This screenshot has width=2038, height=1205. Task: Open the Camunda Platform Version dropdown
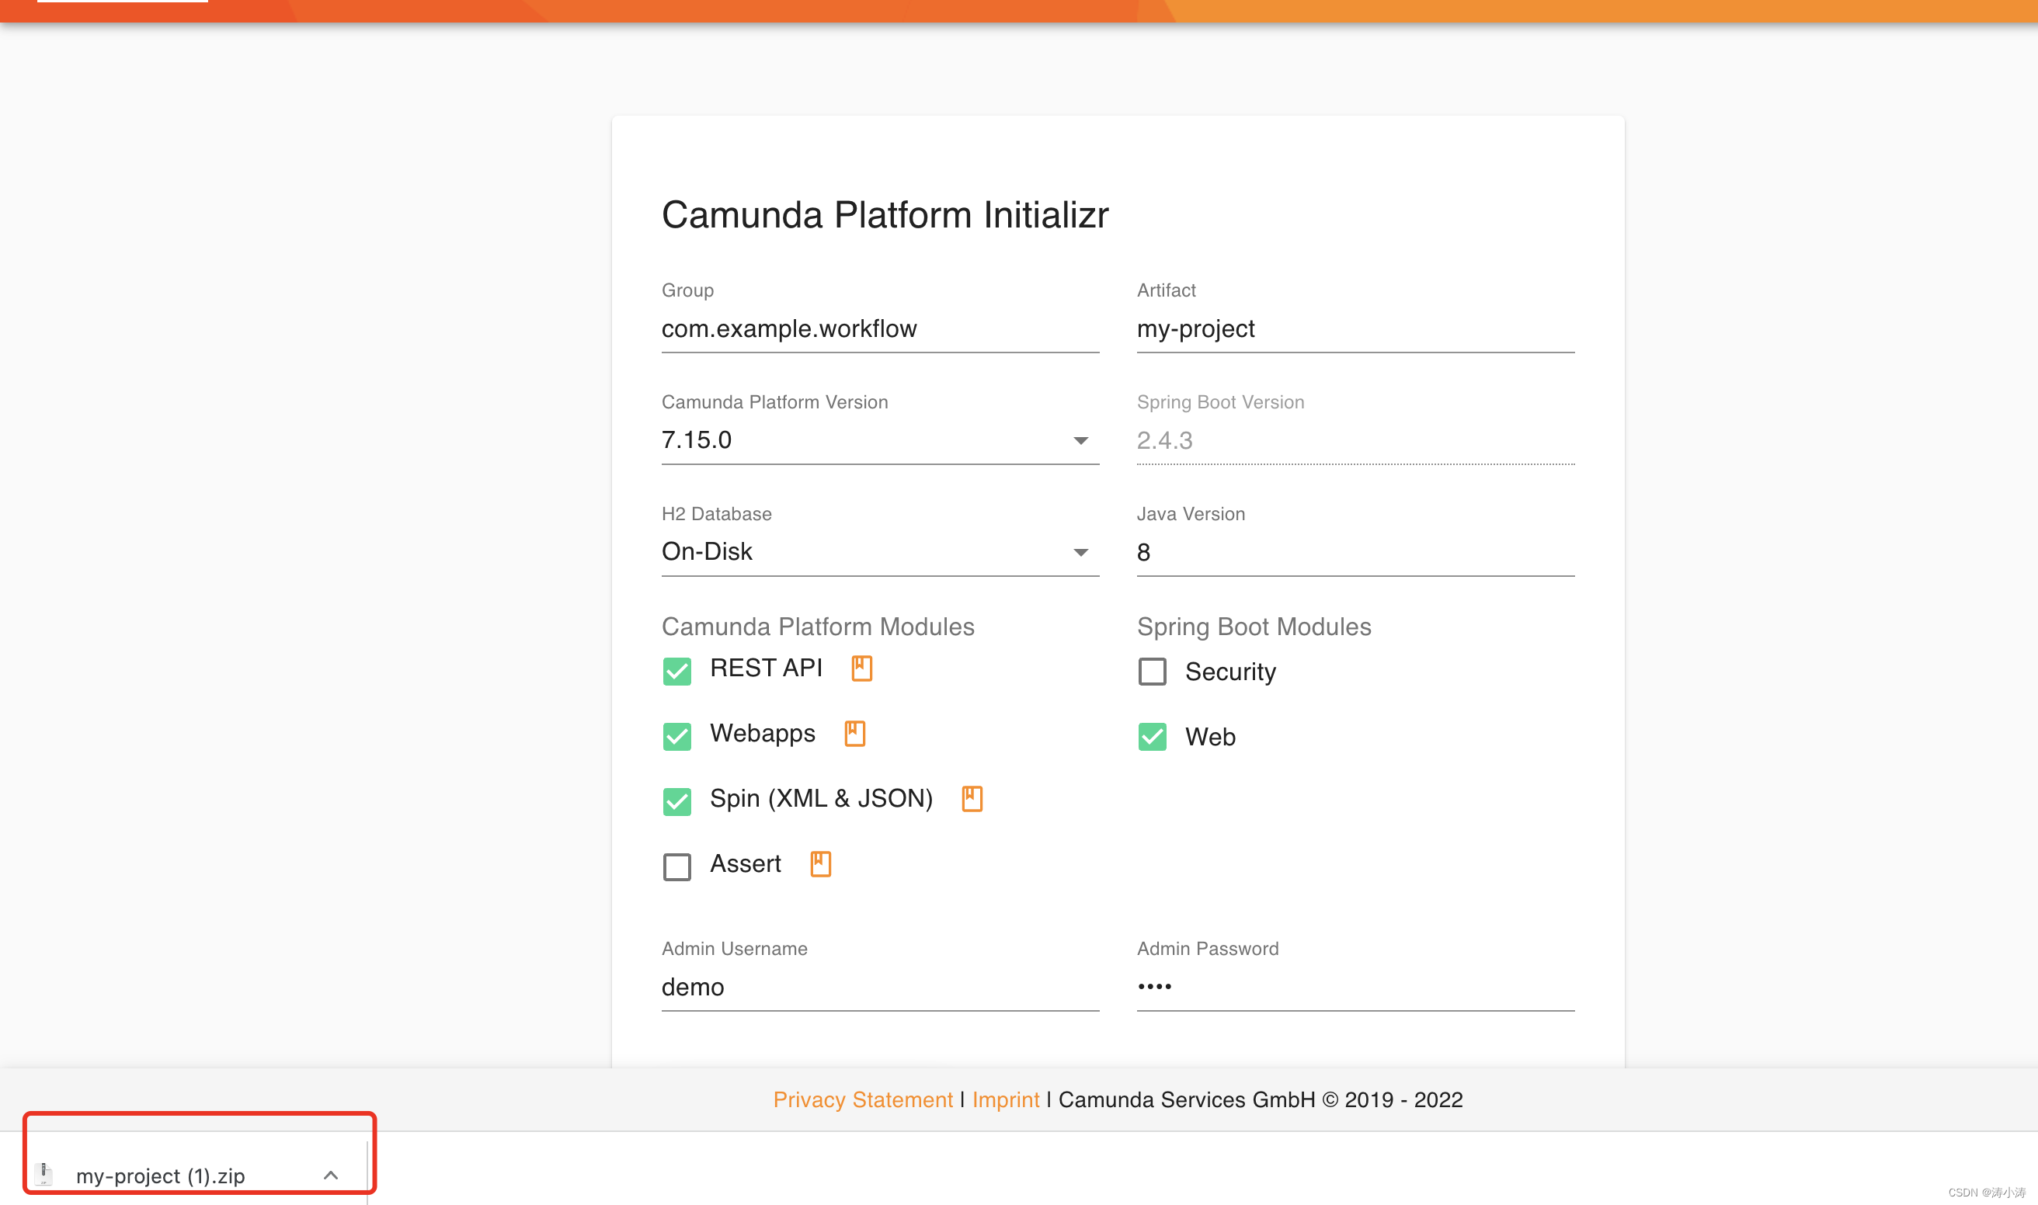[x=881, y=440]
